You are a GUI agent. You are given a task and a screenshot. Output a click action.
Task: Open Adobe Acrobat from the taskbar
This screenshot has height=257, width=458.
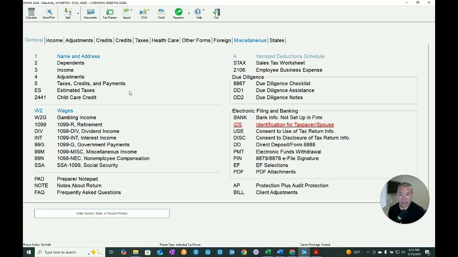[316, 252]
